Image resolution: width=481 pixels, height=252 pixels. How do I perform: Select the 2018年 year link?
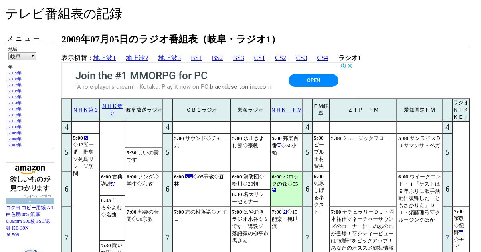point(15,79)
